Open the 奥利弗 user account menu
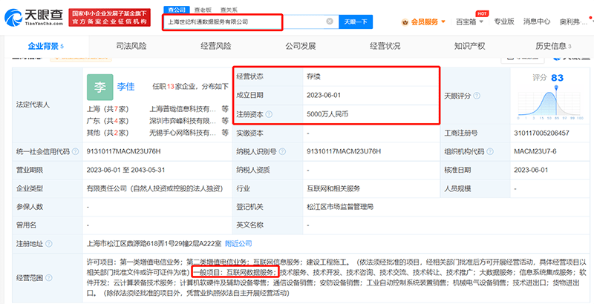This screenshot has width=594, height=304. click(x=573, y=22)
